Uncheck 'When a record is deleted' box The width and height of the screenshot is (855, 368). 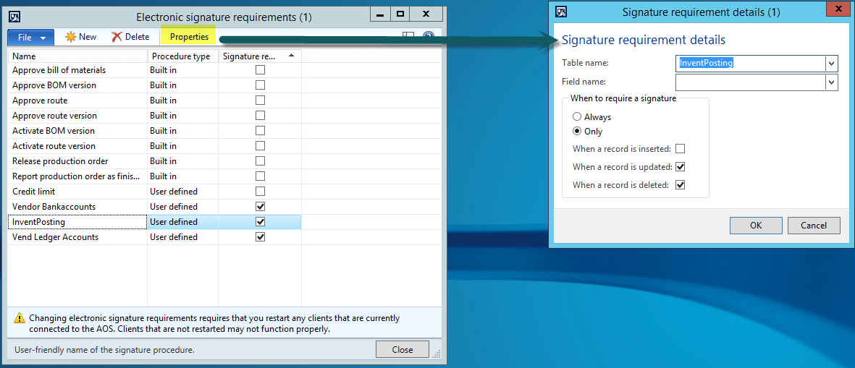pos(680,185)
